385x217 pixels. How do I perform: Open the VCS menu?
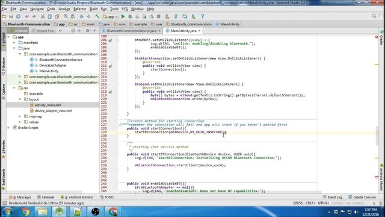tap(125, 9)
